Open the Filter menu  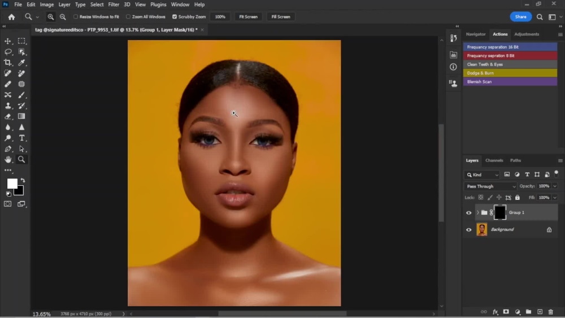[x=114, y=5]
